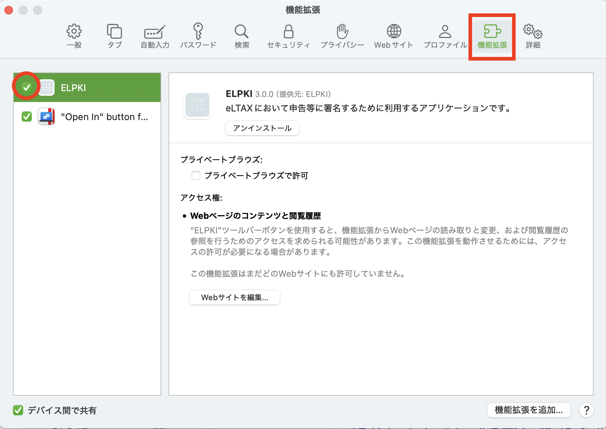Open the 一般 (General) preferences tab
Viewport: 606px width, 429px height.
click(74, 36)
